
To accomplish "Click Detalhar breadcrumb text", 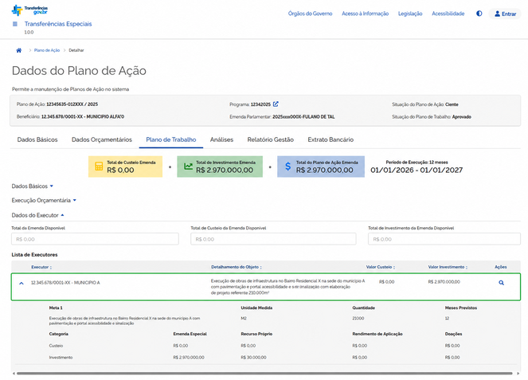I will [x=76, y=50].
